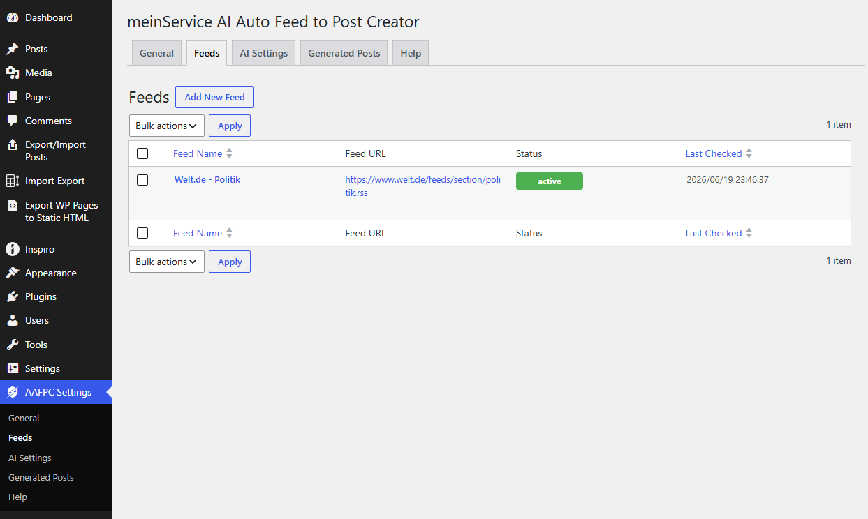Check the Welt.de - Politik row checkbox

[x=142, y=180]
